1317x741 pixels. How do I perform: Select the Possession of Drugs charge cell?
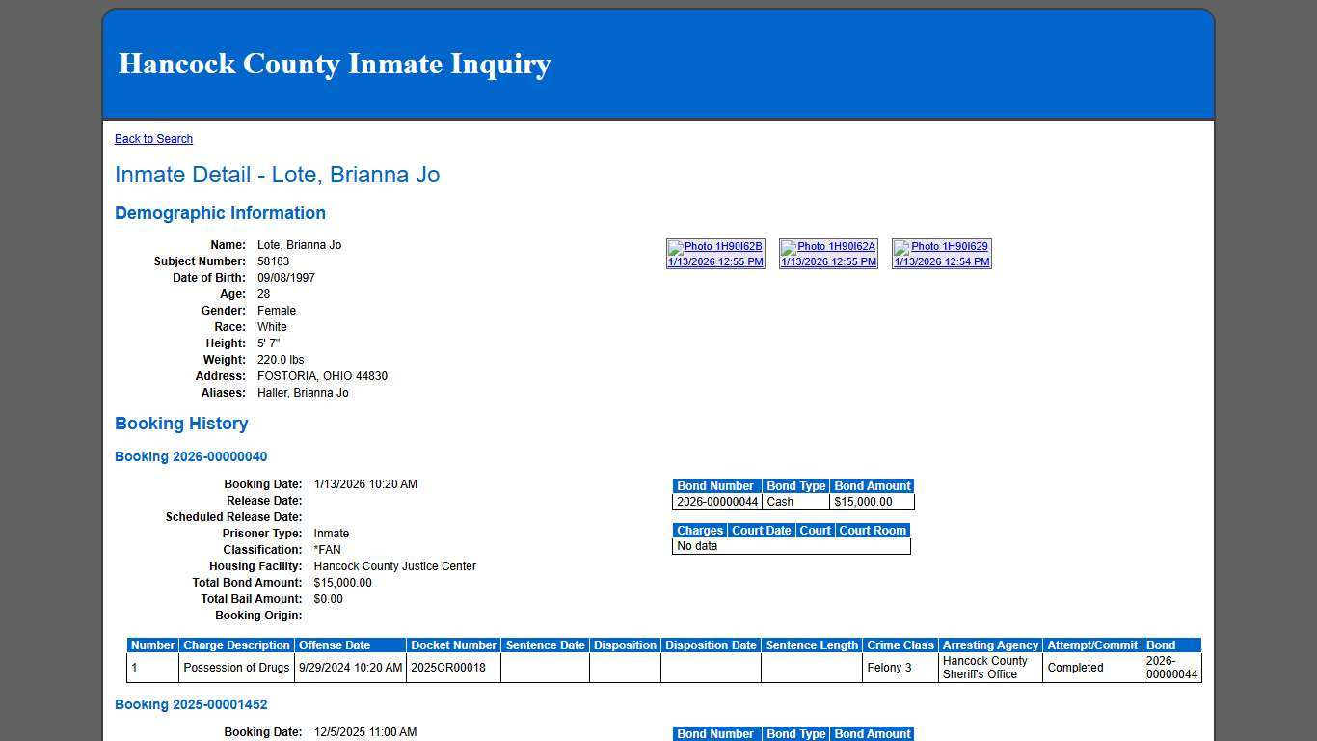click(236, 668)
